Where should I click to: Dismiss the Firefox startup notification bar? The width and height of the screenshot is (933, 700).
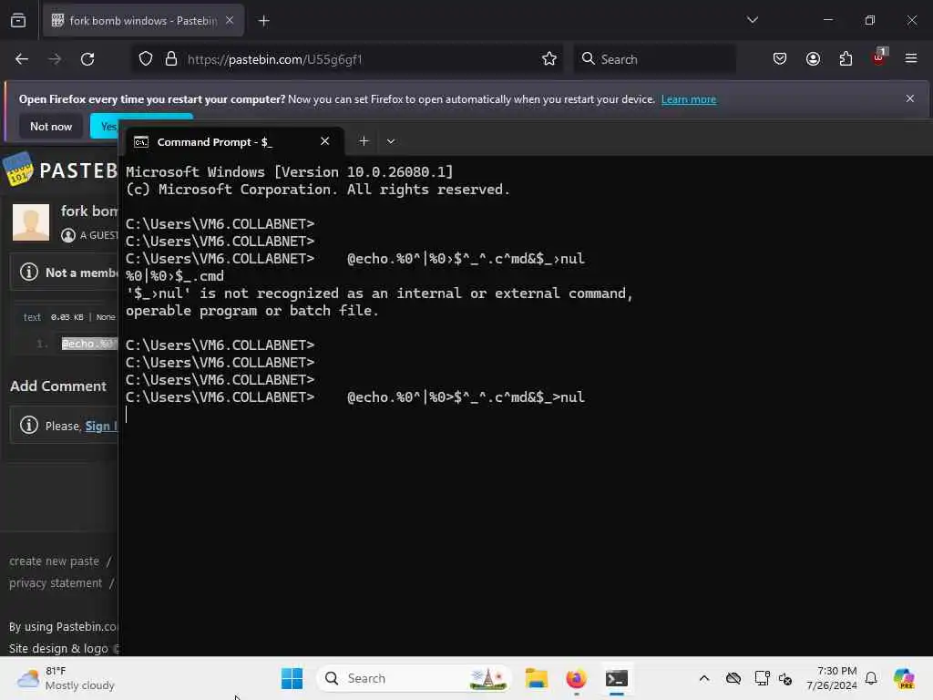pos(910,98)
